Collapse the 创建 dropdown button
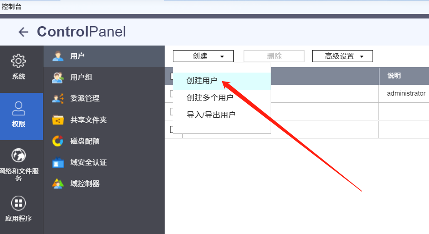 (203, 56)
